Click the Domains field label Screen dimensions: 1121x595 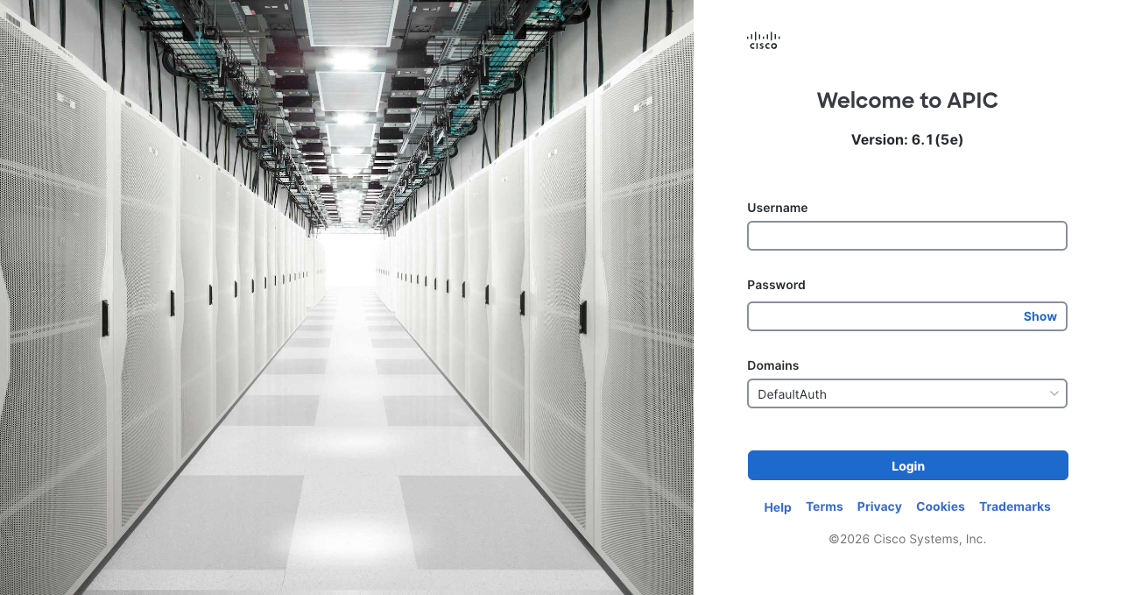(772, 365)
